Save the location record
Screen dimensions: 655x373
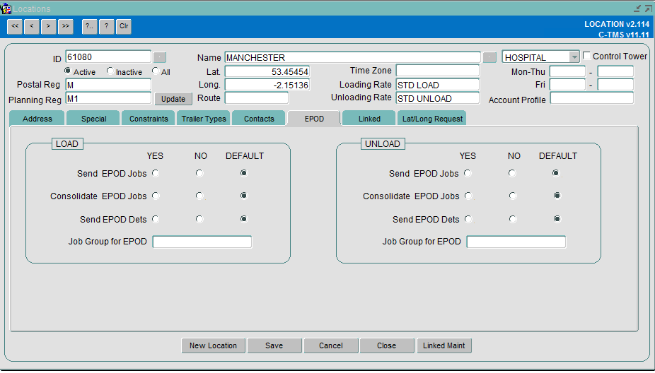click(x=274, y=345)
